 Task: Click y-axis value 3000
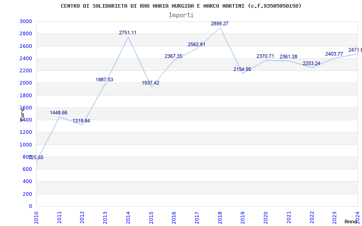[26, 21]
